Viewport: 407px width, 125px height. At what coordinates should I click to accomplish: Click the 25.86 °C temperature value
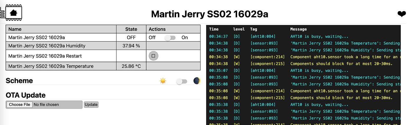tap(131, 66)
